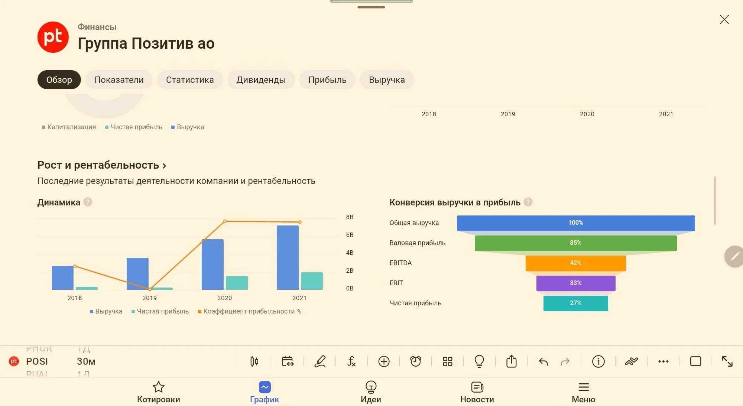Tap the floating pencil edit button
The height and width of the screenshot is (406, 743).
point(735,256)
